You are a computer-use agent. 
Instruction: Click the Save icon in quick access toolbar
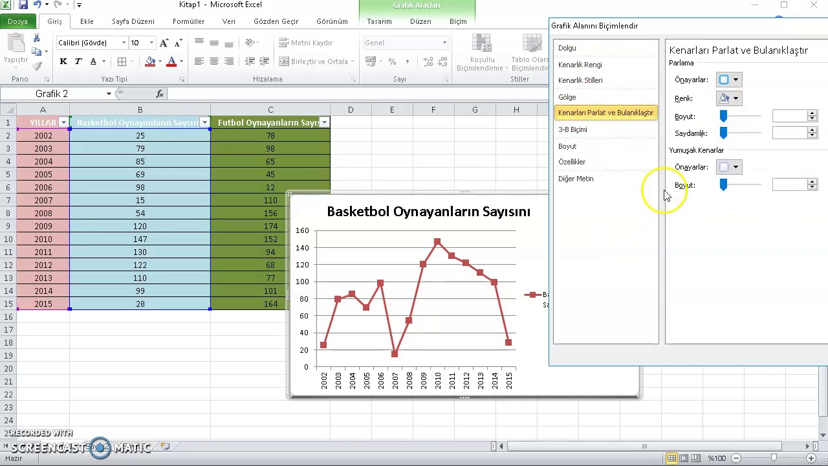pos(23,5)
